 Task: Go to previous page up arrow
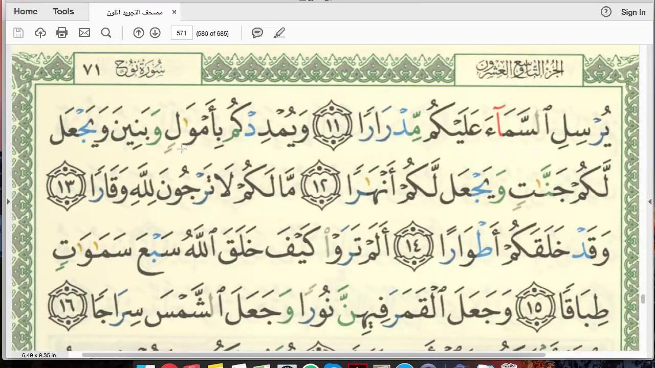click(x=138, y=33)
